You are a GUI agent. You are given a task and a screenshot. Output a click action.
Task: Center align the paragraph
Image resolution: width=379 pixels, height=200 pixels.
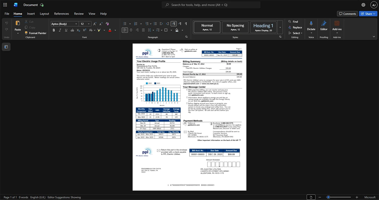[x=131, y=30]
